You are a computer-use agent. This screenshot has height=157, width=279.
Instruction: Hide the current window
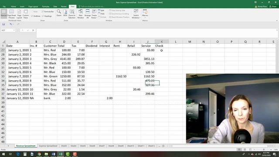click(x=101, y=14)
